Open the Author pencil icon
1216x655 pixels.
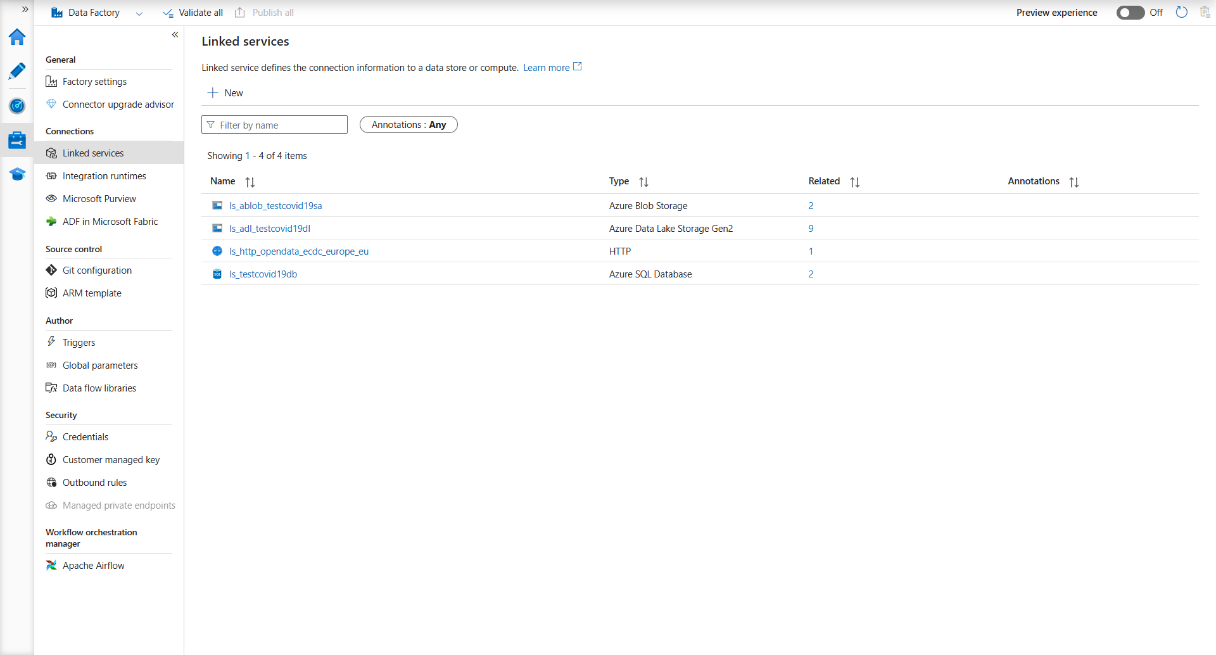(x=17, y=71)
